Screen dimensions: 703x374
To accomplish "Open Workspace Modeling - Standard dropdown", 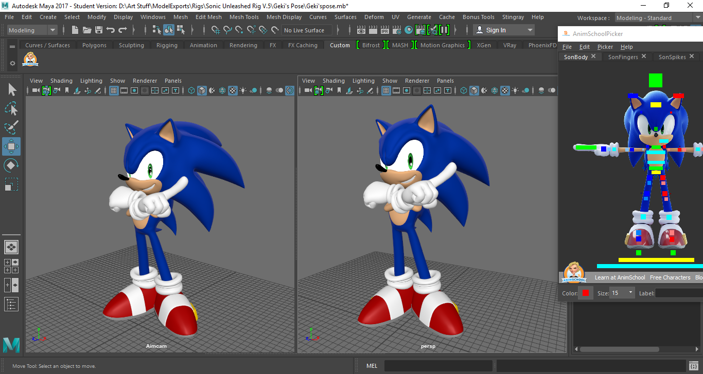I will click(x=659, y=18).
